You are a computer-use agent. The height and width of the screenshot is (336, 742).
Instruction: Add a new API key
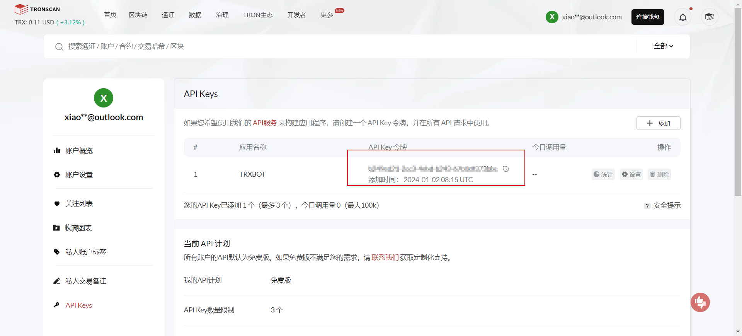658,123
